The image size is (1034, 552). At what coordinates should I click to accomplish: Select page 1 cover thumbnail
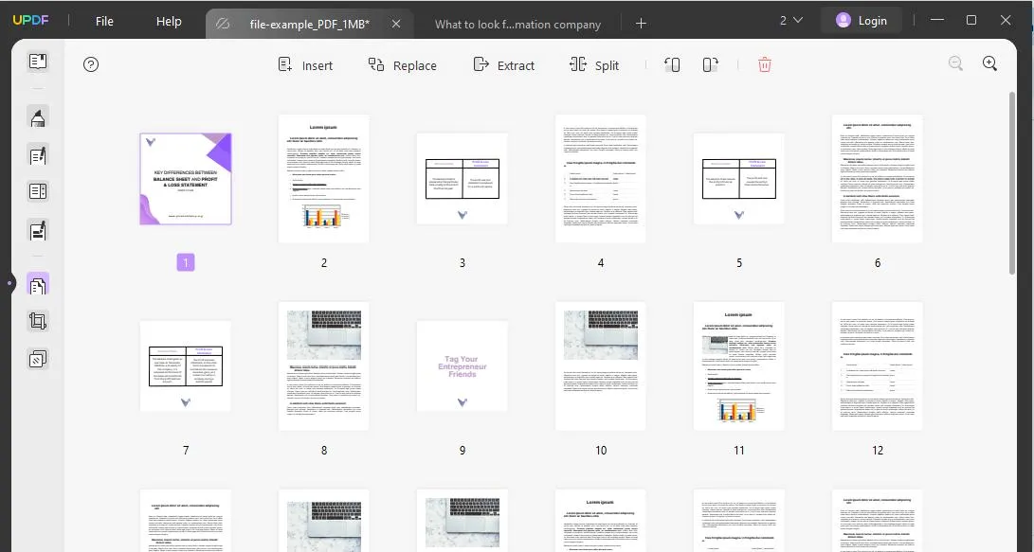click(x=186, y=179)
